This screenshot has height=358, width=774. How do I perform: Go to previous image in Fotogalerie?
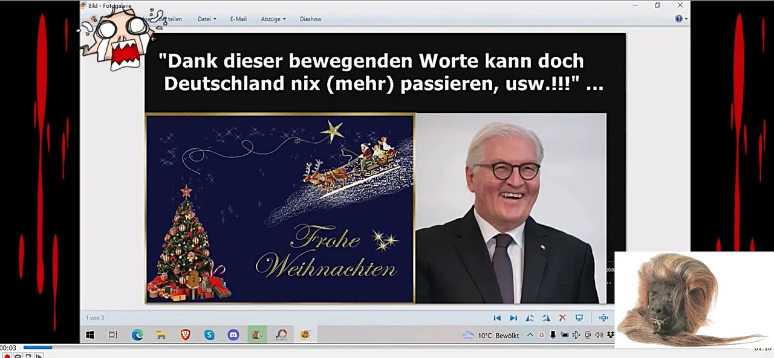coord(497,318)
